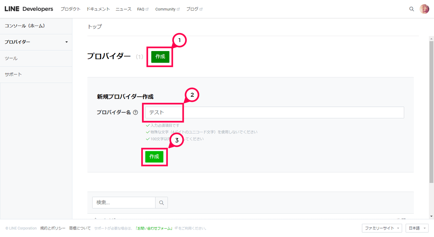Click the LINE Developers logo
The height and width of the screenshot is (237, 434).
(x=29, y=9)
